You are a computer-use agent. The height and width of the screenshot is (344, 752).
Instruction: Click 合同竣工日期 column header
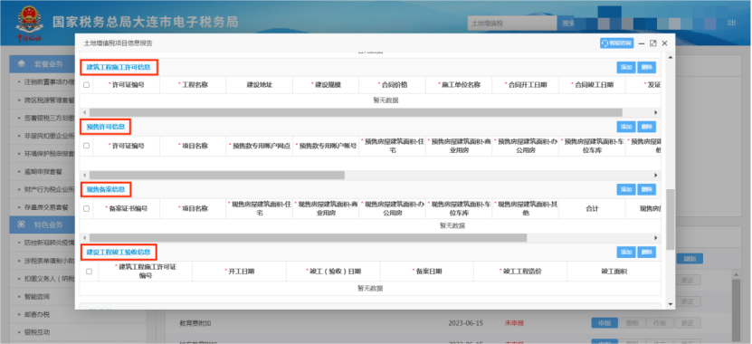[x=592, y=85]
